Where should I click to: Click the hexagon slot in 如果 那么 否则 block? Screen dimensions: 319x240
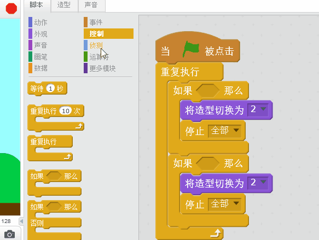tap(54, 207)
